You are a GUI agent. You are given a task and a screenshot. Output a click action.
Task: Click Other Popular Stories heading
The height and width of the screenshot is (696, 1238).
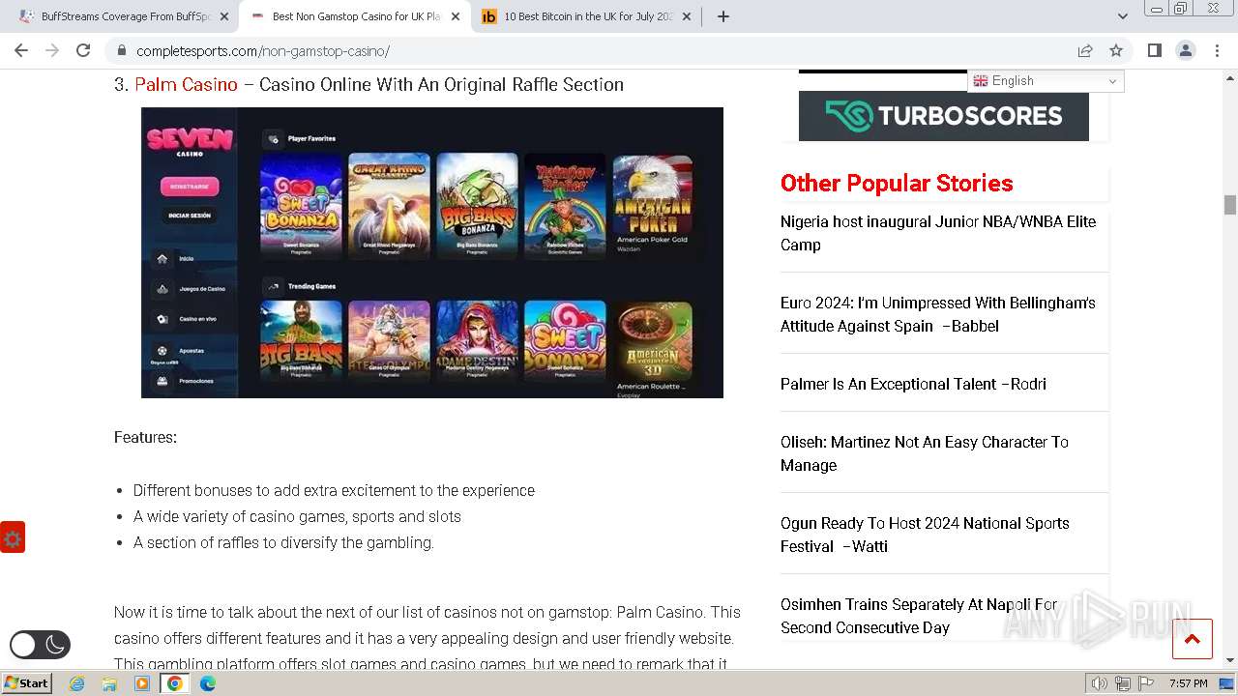coord(897,184)
